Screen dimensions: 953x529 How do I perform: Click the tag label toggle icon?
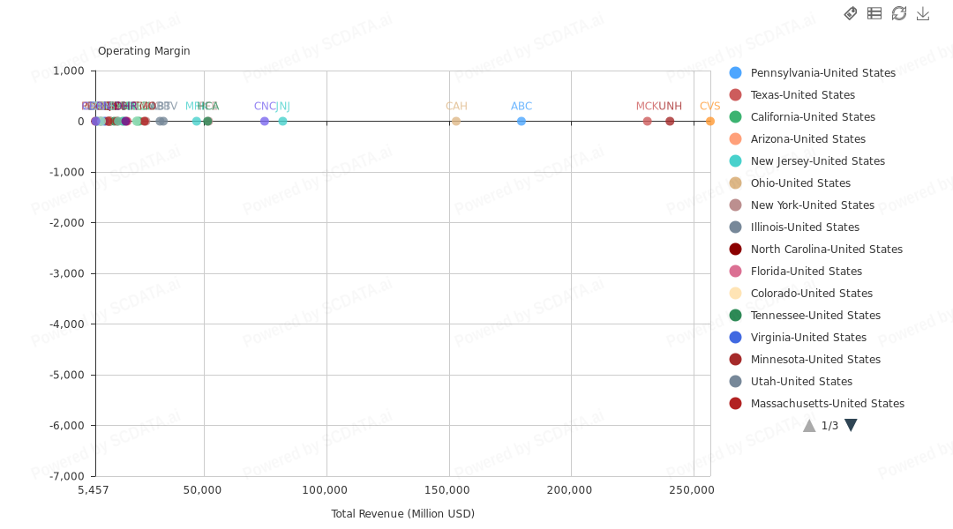tap(851, 13)
